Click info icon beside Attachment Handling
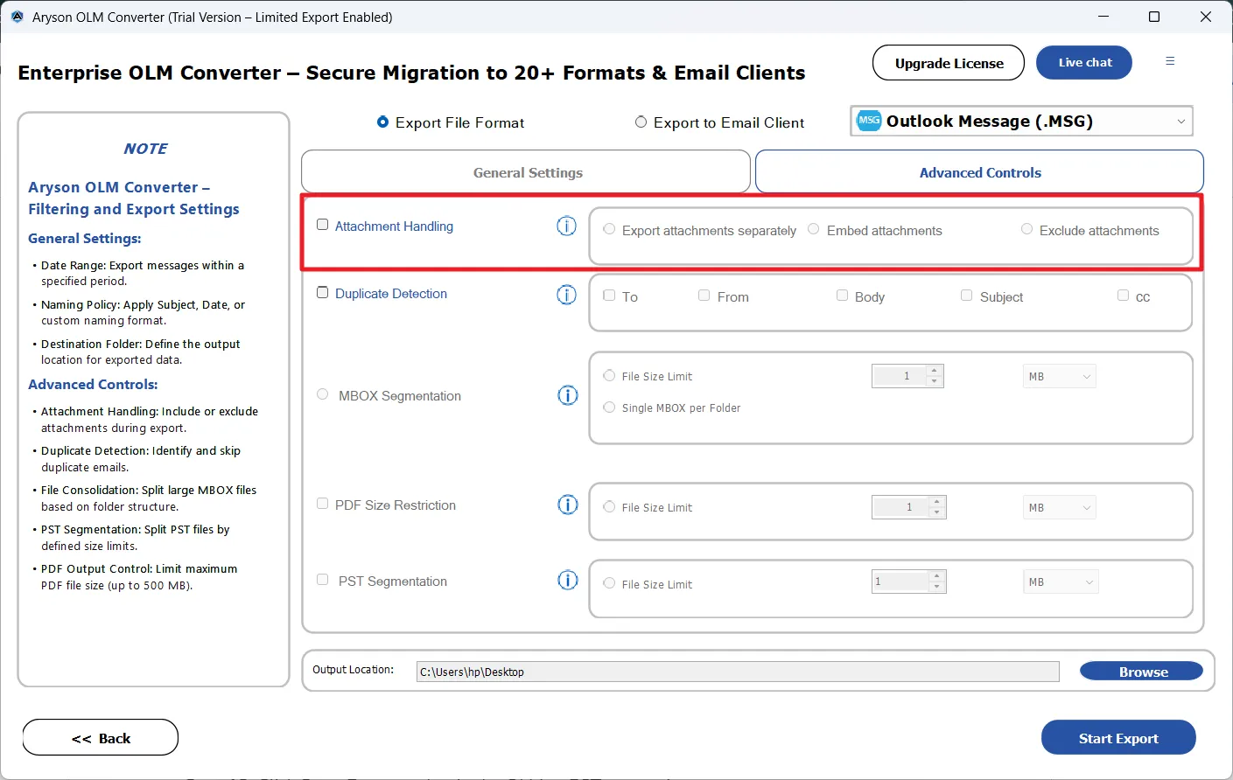Viewport: 1233px width, 780px height. coord(566,226)
